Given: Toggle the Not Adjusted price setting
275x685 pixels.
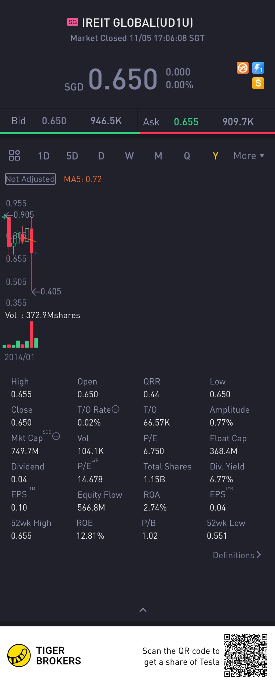Looking at the screenshot, I should tap(30, 179).
